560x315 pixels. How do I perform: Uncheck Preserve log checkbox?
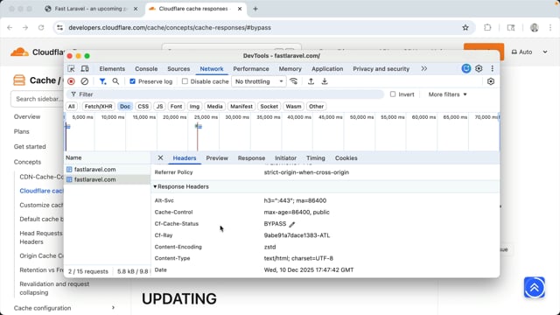(132, 81)
